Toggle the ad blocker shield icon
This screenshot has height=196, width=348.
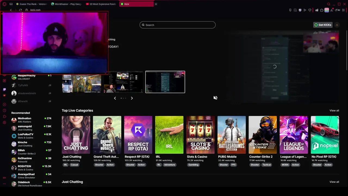(x=300, y=10)
